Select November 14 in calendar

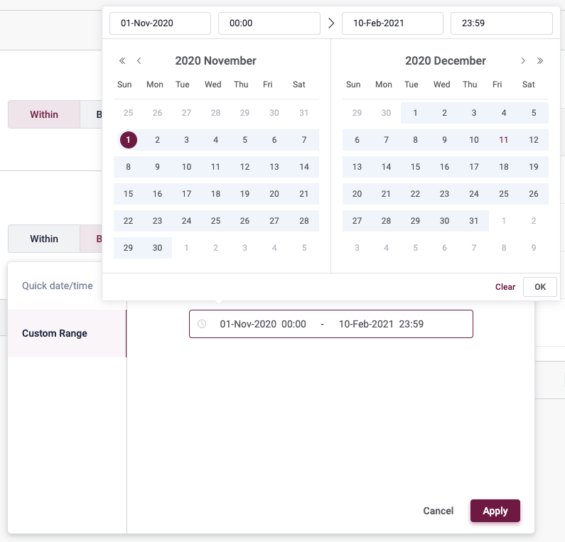pos(304,167)
